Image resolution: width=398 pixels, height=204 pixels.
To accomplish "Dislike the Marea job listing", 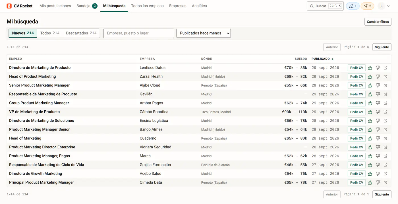I will tap(378, 156).
